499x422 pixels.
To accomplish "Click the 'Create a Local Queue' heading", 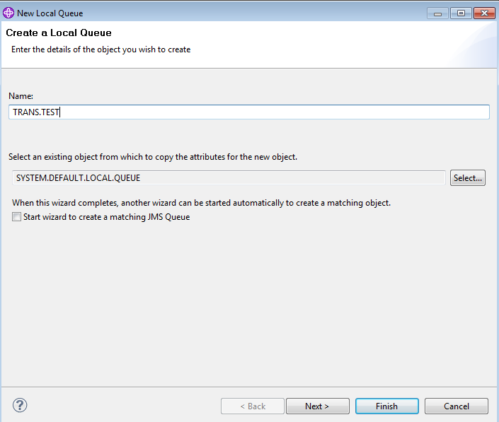I will click(x=59, y=33).
